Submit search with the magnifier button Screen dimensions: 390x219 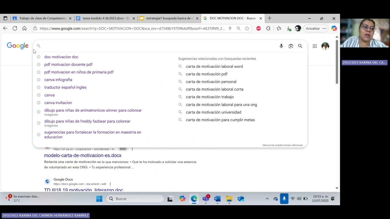pyautogui.click(x=300, y=46)
